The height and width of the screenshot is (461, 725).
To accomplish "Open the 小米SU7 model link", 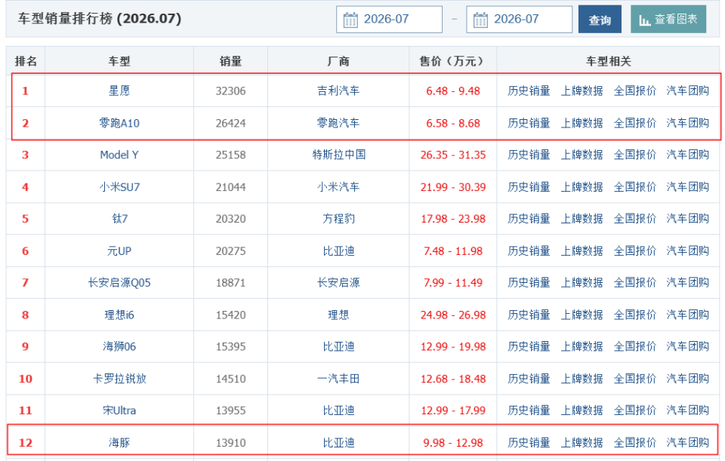I will click(x=119, y=187).
